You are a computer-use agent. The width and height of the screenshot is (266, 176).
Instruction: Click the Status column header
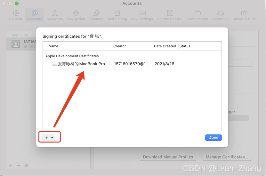coord(185,46)
